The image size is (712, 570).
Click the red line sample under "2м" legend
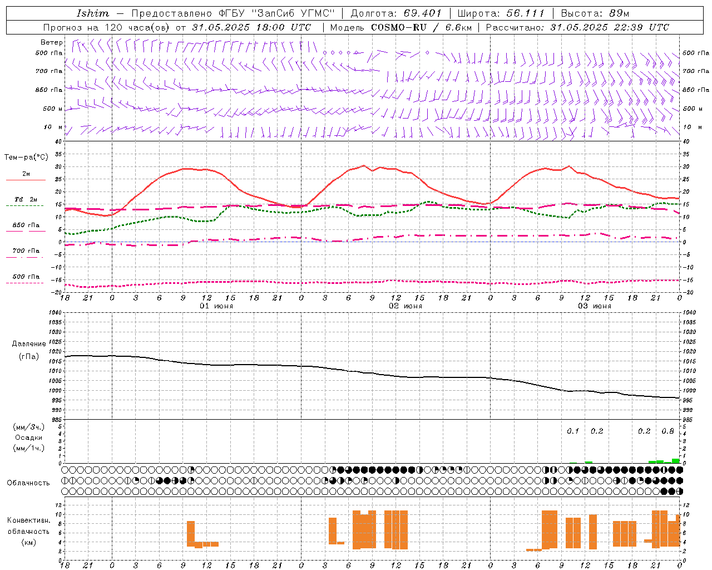tap(26, 180)
